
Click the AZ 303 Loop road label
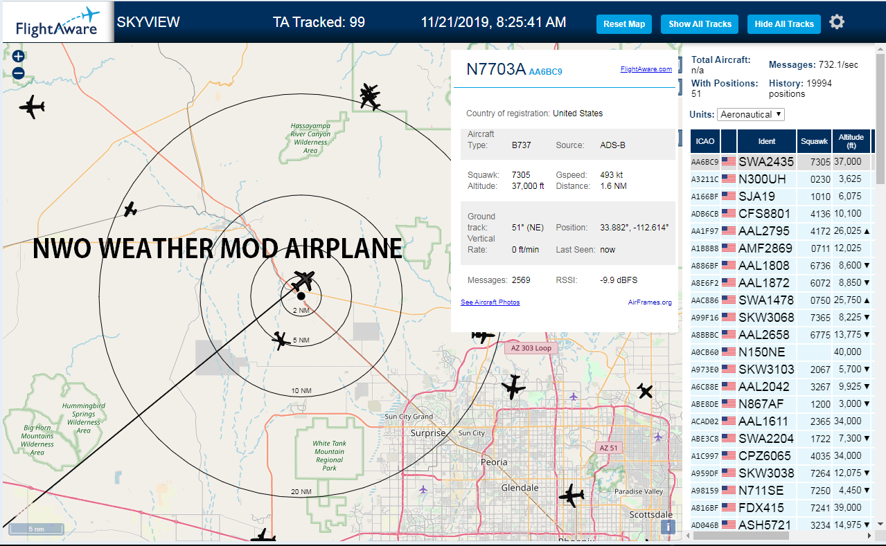click(x=531, y=348)
